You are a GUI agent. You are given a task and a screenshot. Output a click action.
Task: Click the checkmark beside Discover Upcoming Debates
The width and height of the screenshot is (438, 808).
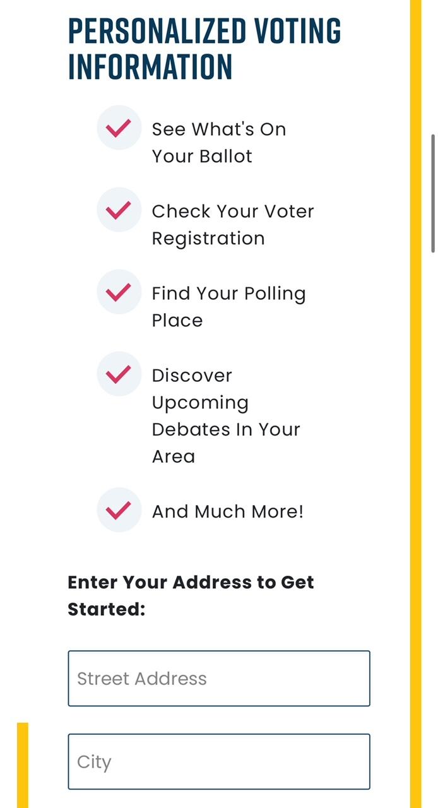(119, 374)
